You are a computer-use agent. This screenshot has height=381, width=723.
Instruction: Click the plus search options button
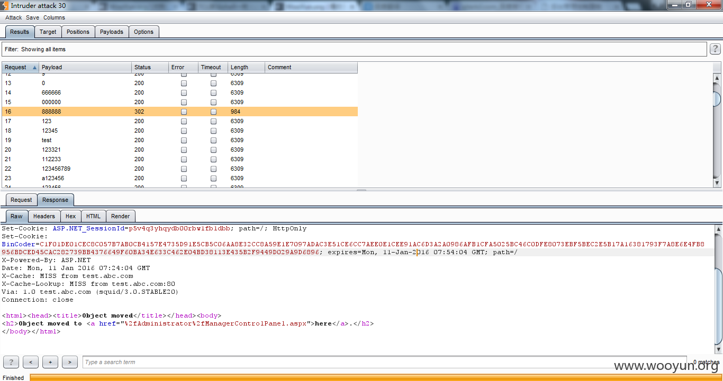point(50,362)
